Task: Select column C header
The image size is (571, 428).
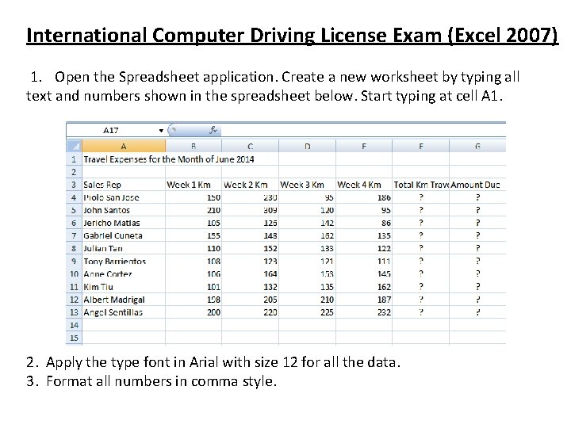Action: [x=250, y=147]
